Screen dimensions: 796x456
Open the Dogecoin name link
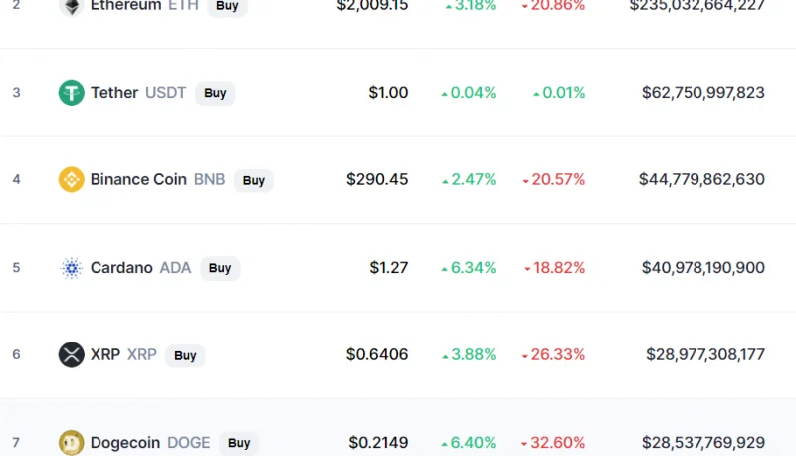pos(125,443)
